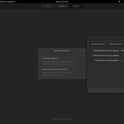Click the Automatic Updates setting label
Viewport: 124px width, 124px height.
point(50,58)
